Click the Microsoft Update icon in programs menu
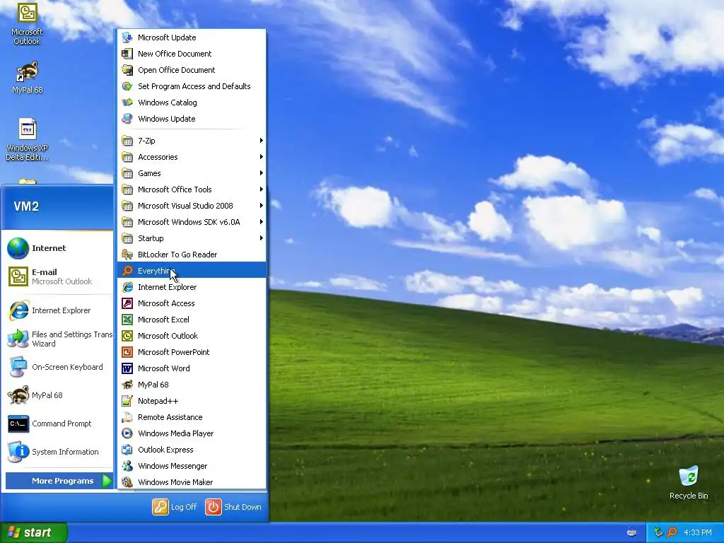The height and width of the screenshot is (543, 724). point(127,37)
